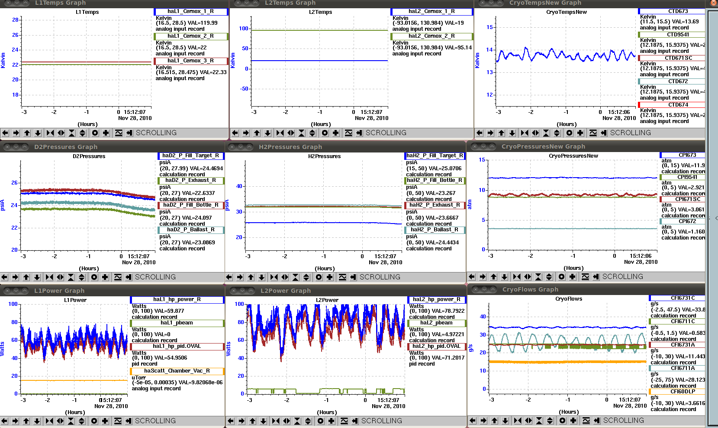Toggle scrolling mode icon in CryoFlows toolbar
The image size is (718, 428).
[597, 421]
